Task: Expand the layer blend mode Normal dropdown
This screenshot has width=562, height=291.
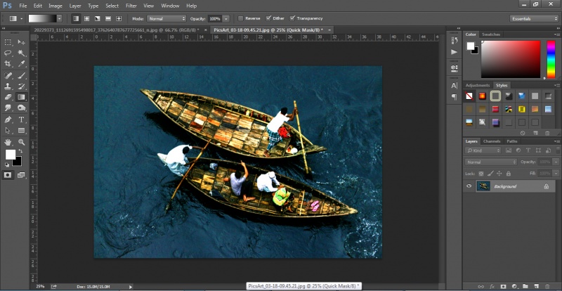Action: pyautogui.click(x=491, y=162)
